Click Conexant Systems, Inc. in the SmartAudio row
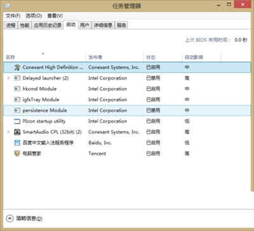This screenshot has width=254, height=231. click(114, 132)
